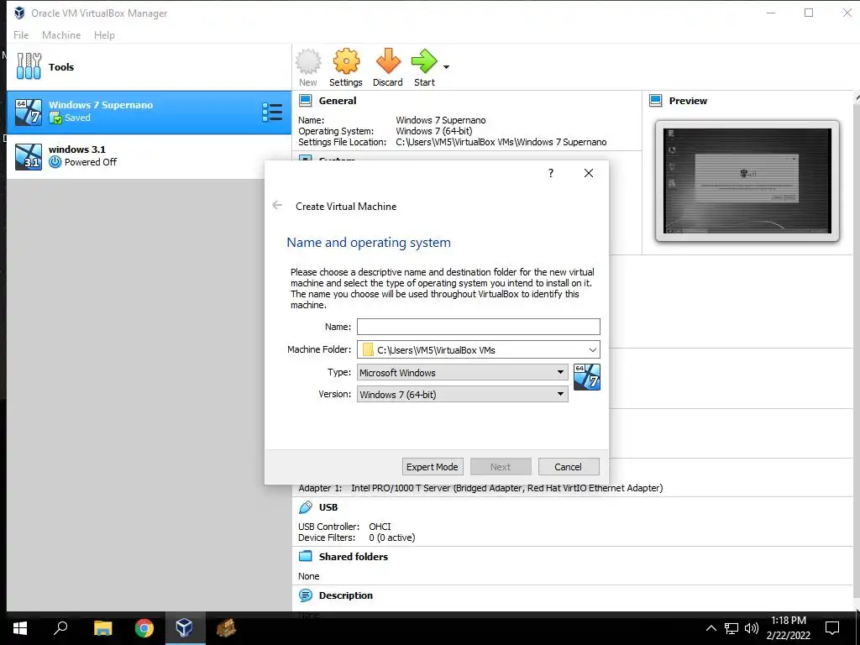Click the Settings File Location path text

[501, 142]
